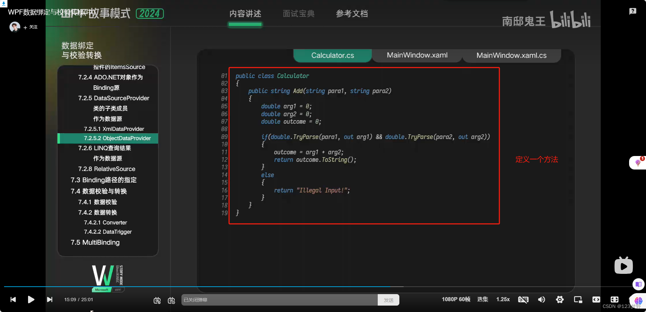The image size is (646, 312).
Task: Select 7.2.5 DataSourceProvider item
Action: tap(114, 98)
